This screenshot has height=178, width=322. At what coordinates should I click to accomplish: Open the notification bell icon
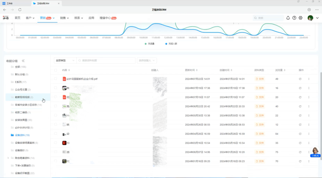[x=288, y=18]
